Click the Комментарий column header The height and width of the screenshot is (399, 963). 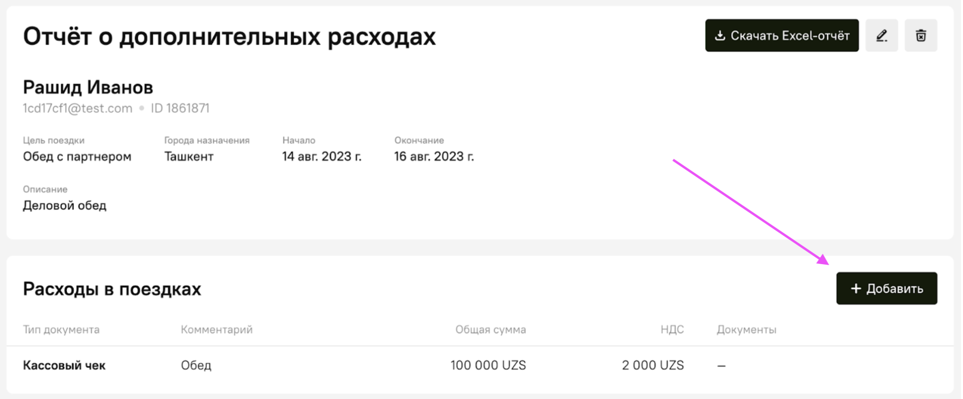217,330
